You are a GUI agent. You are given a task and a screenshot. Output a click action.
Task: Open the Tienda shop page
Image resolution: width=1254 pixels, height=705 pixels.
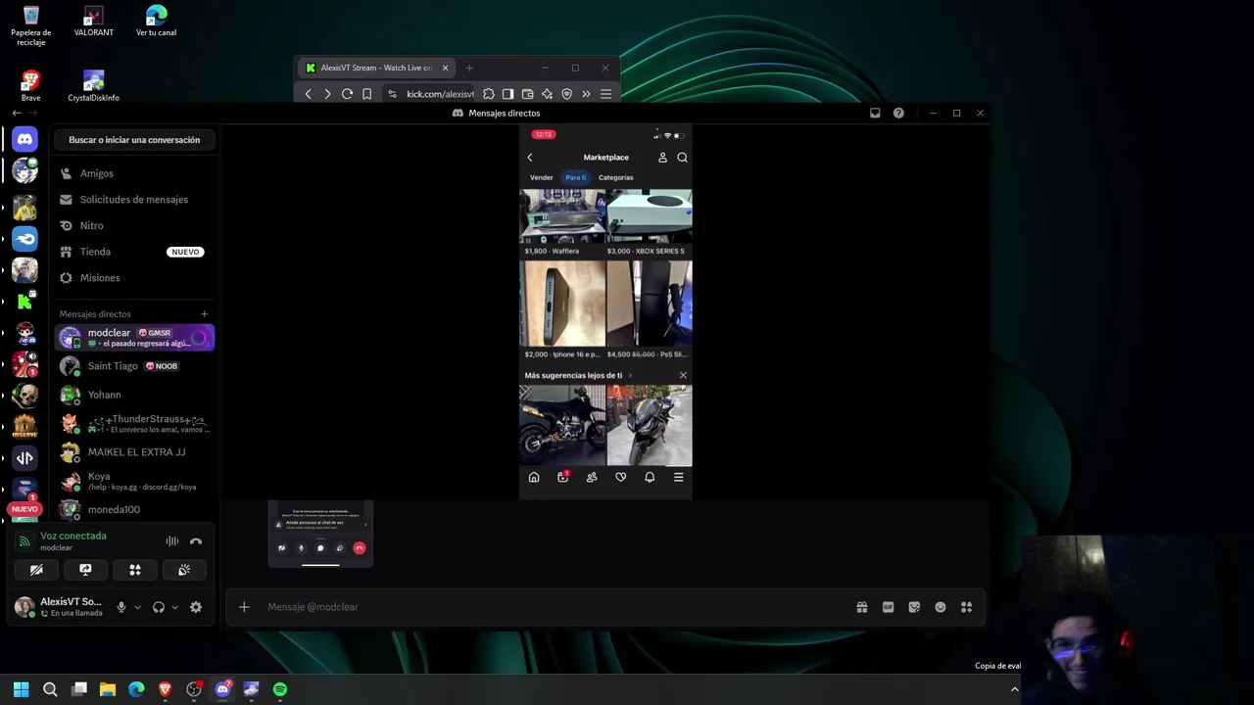point(134,252)
